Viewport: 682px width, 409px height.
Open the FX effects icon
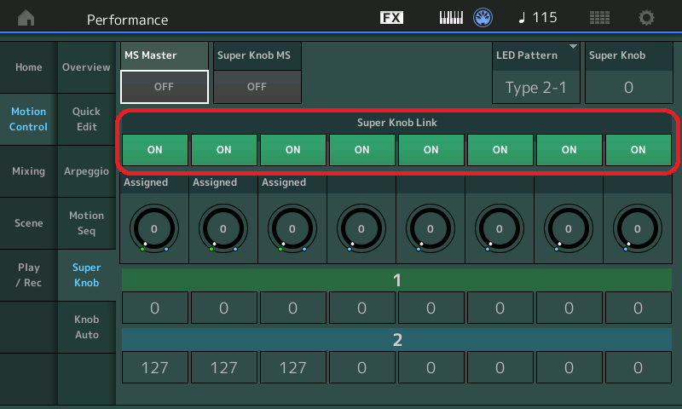(391, 17)
